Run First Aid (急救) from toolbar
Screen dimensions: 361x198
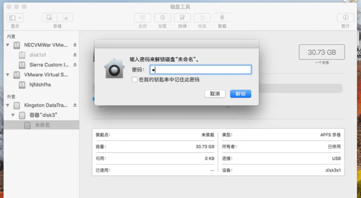(143, 18)
